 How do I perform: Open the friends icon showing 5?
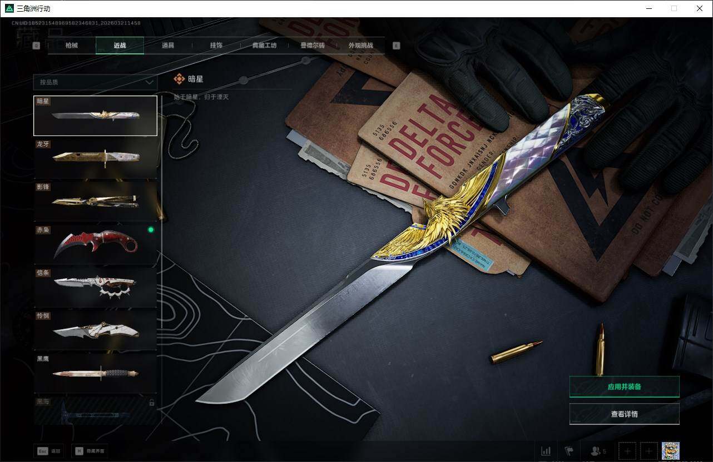coord(598,451)
